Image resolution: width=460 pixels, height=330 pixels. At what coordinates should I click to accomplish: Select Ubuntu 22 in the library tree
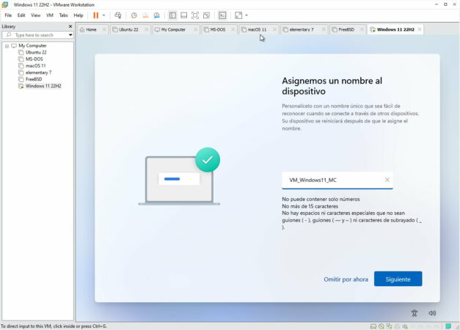pos(36,52)
